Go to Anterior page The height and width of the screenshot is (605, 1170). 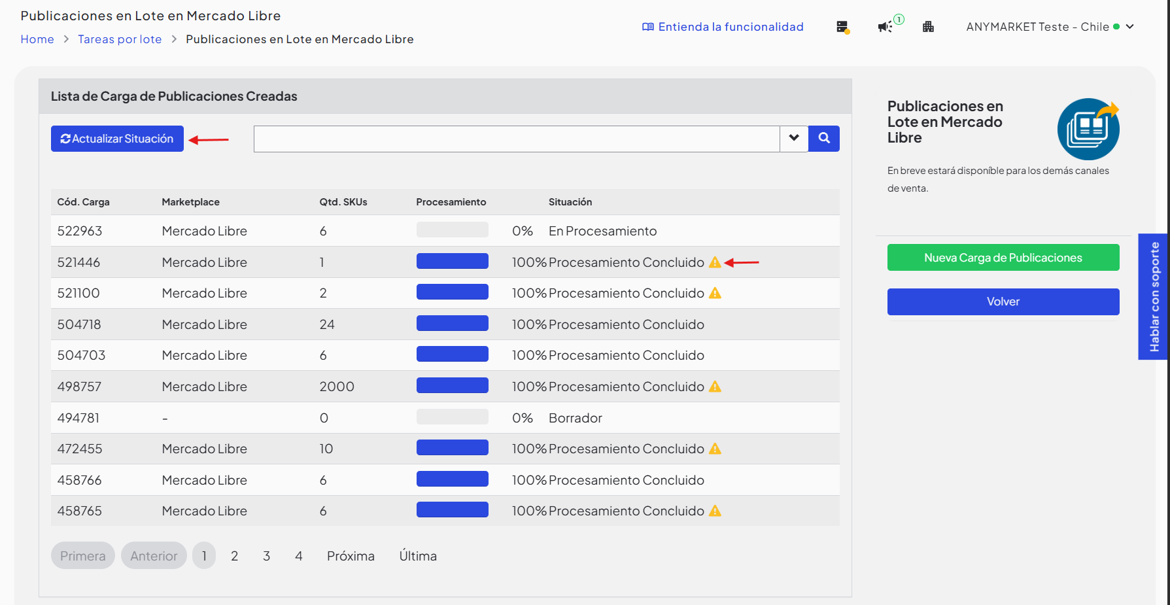tap(154, 556)
